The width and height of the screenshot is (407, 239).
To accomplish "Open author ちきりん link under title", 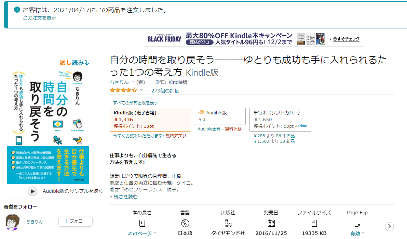I will coord(119,82).
